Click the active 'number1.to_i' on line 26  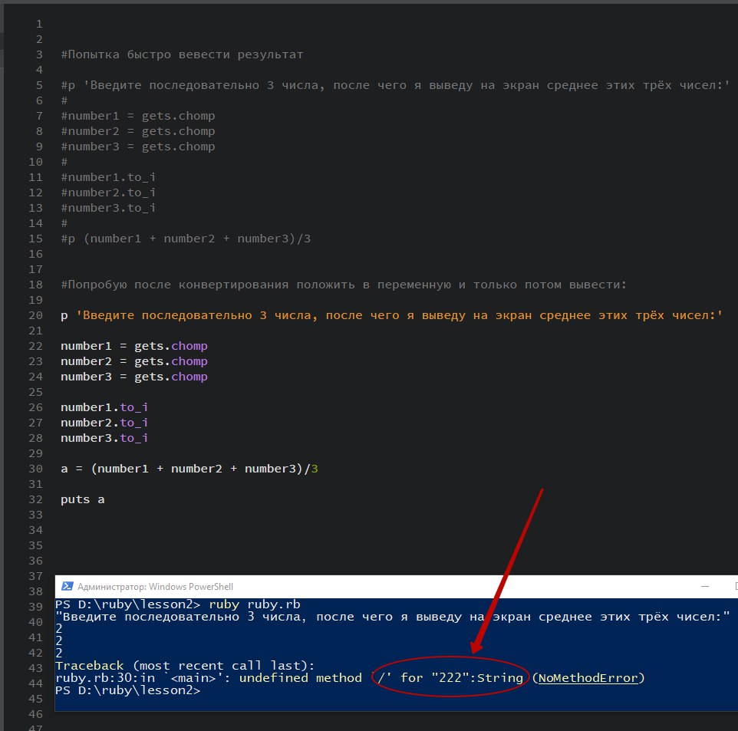pos(104,407)
